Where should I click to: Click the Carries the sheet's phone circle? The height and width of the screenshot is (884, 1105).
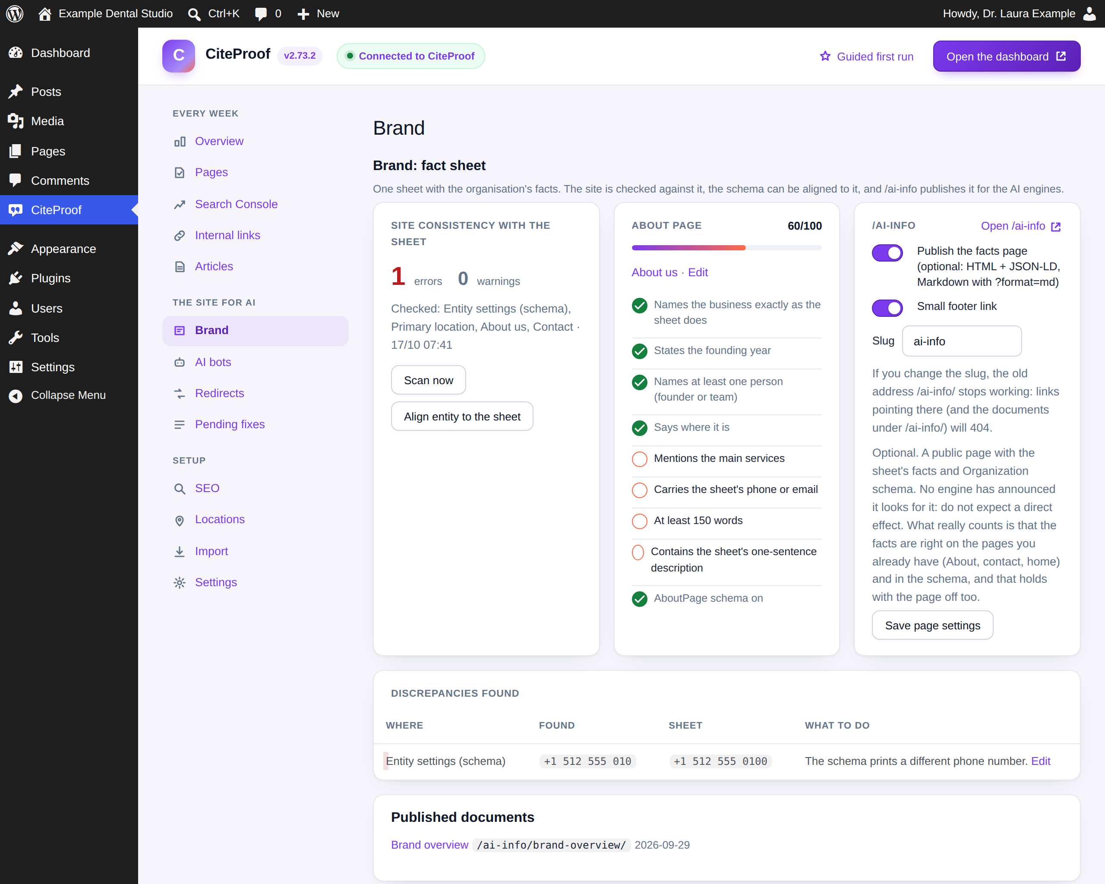click(x=639, y=490)
